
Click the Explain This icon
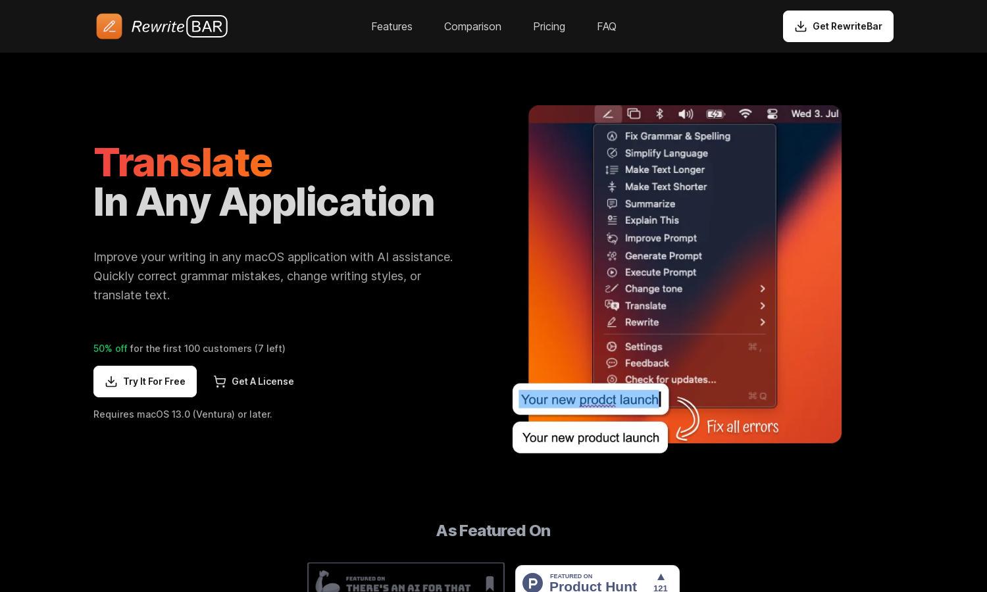612,220
